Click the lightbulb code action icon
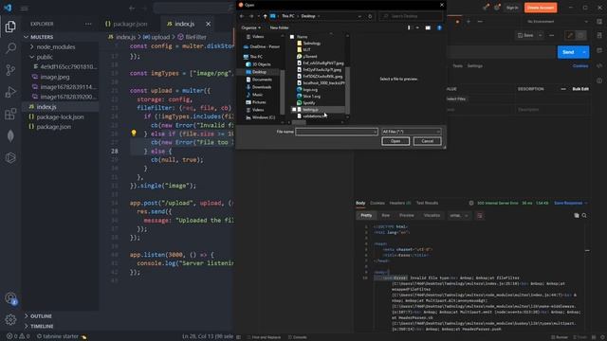The image size is (607, 341). (x=134, y=133)
